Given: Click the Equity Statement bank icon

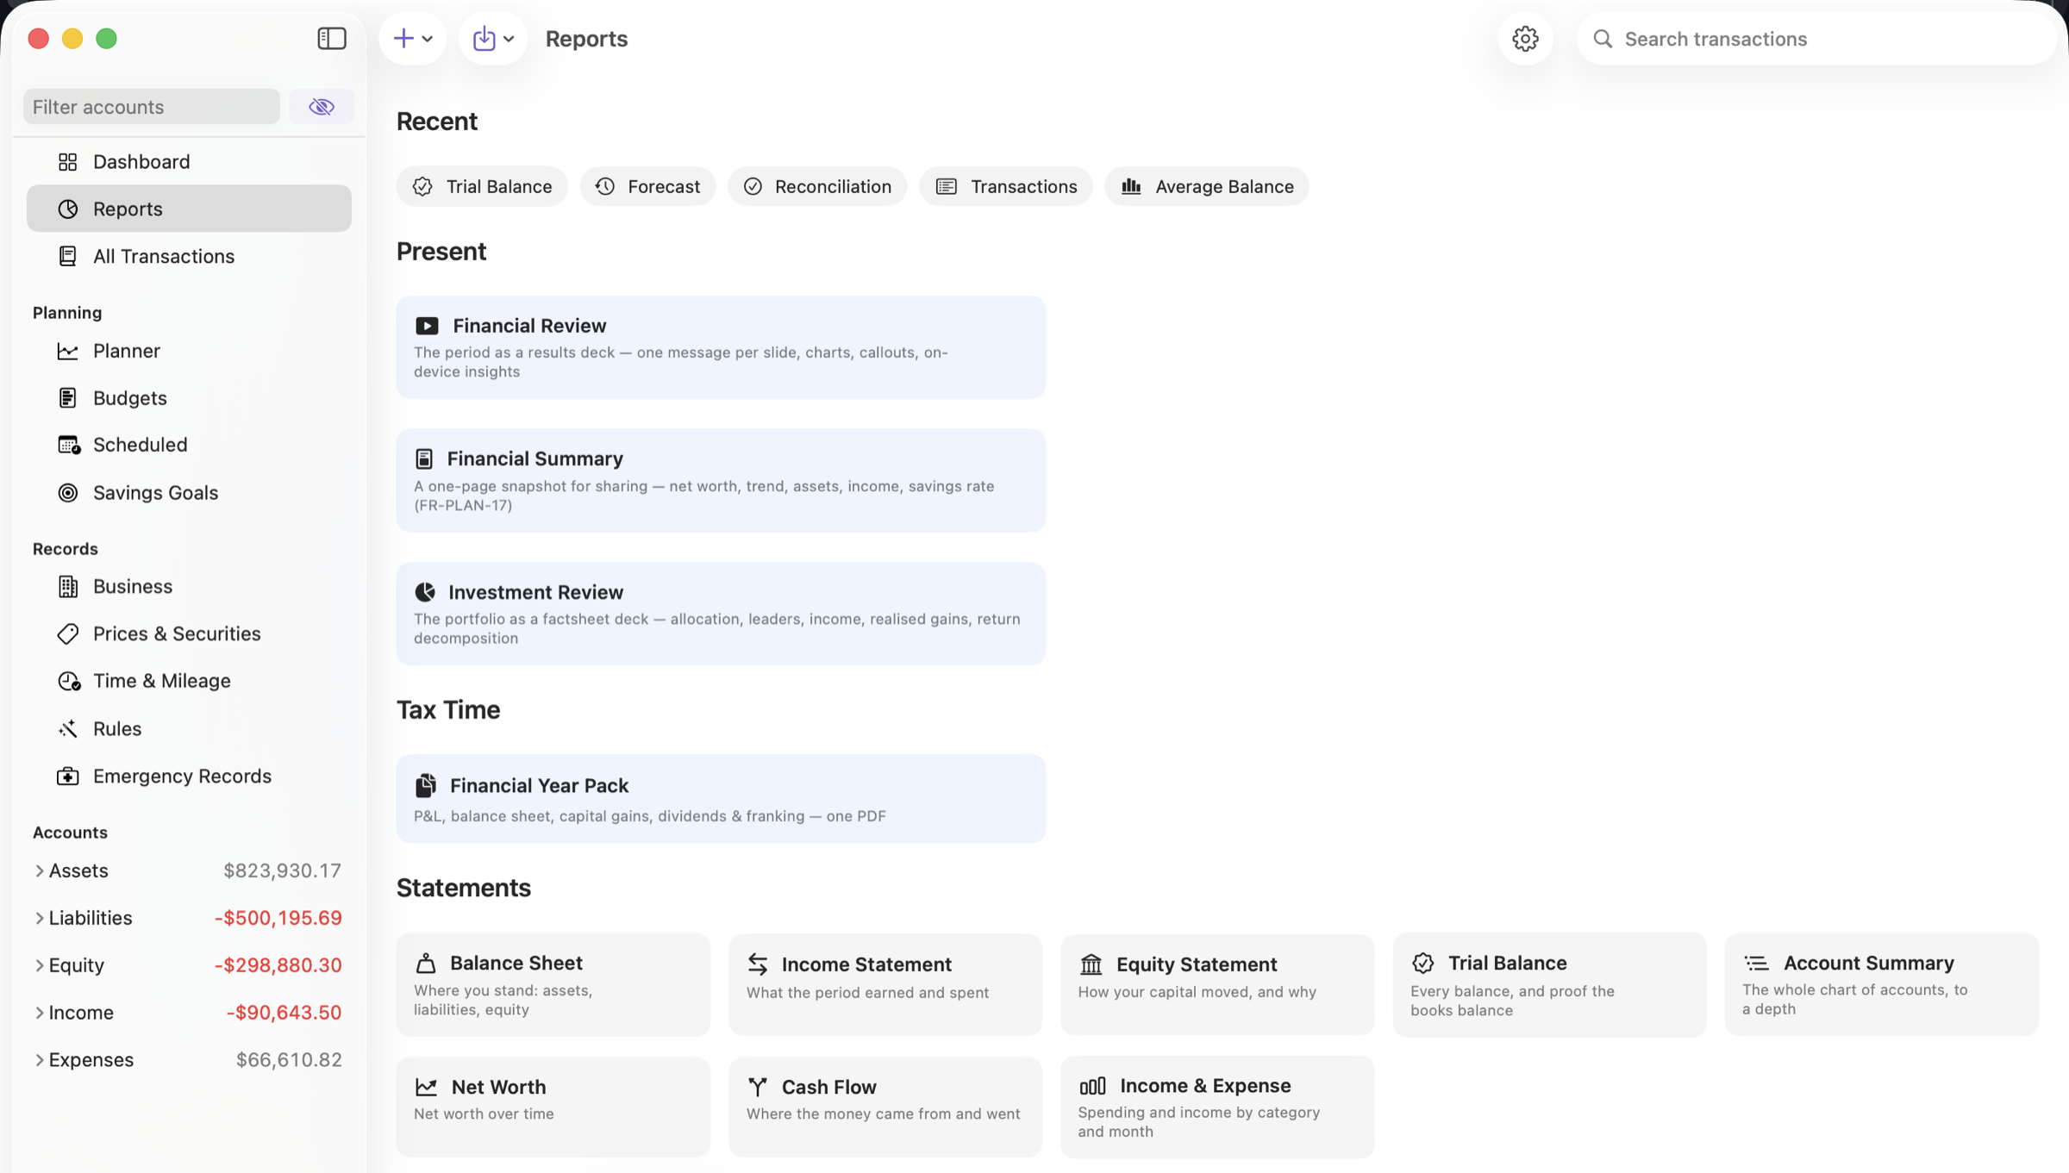Looking at the screenshot, I should click(1091, 964).
